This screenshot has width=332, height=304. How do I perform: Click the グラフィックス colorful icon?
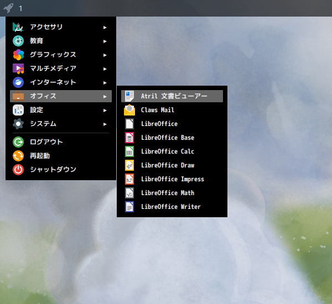point(18,55)
